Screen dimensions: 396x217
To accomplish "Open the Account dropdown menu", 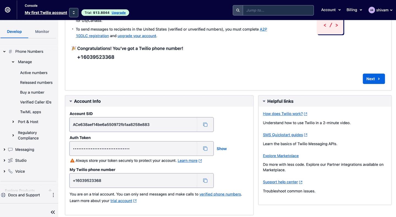I will [x=331, y=10].
